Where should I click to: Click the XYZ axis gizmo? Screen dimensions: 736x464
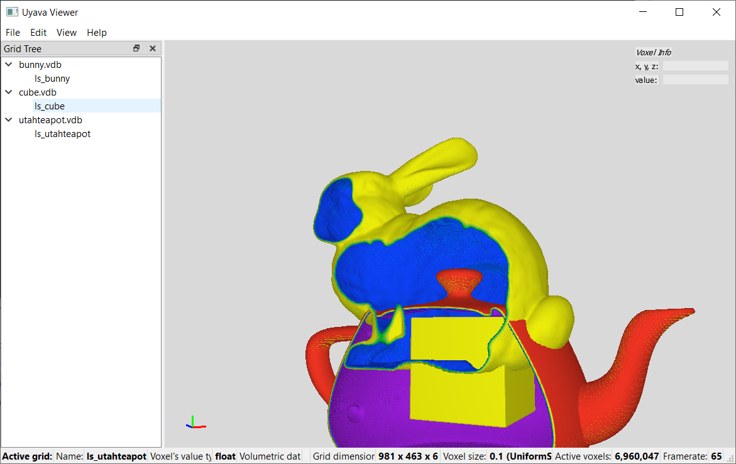pyautogui.click(x=195, y=423)
